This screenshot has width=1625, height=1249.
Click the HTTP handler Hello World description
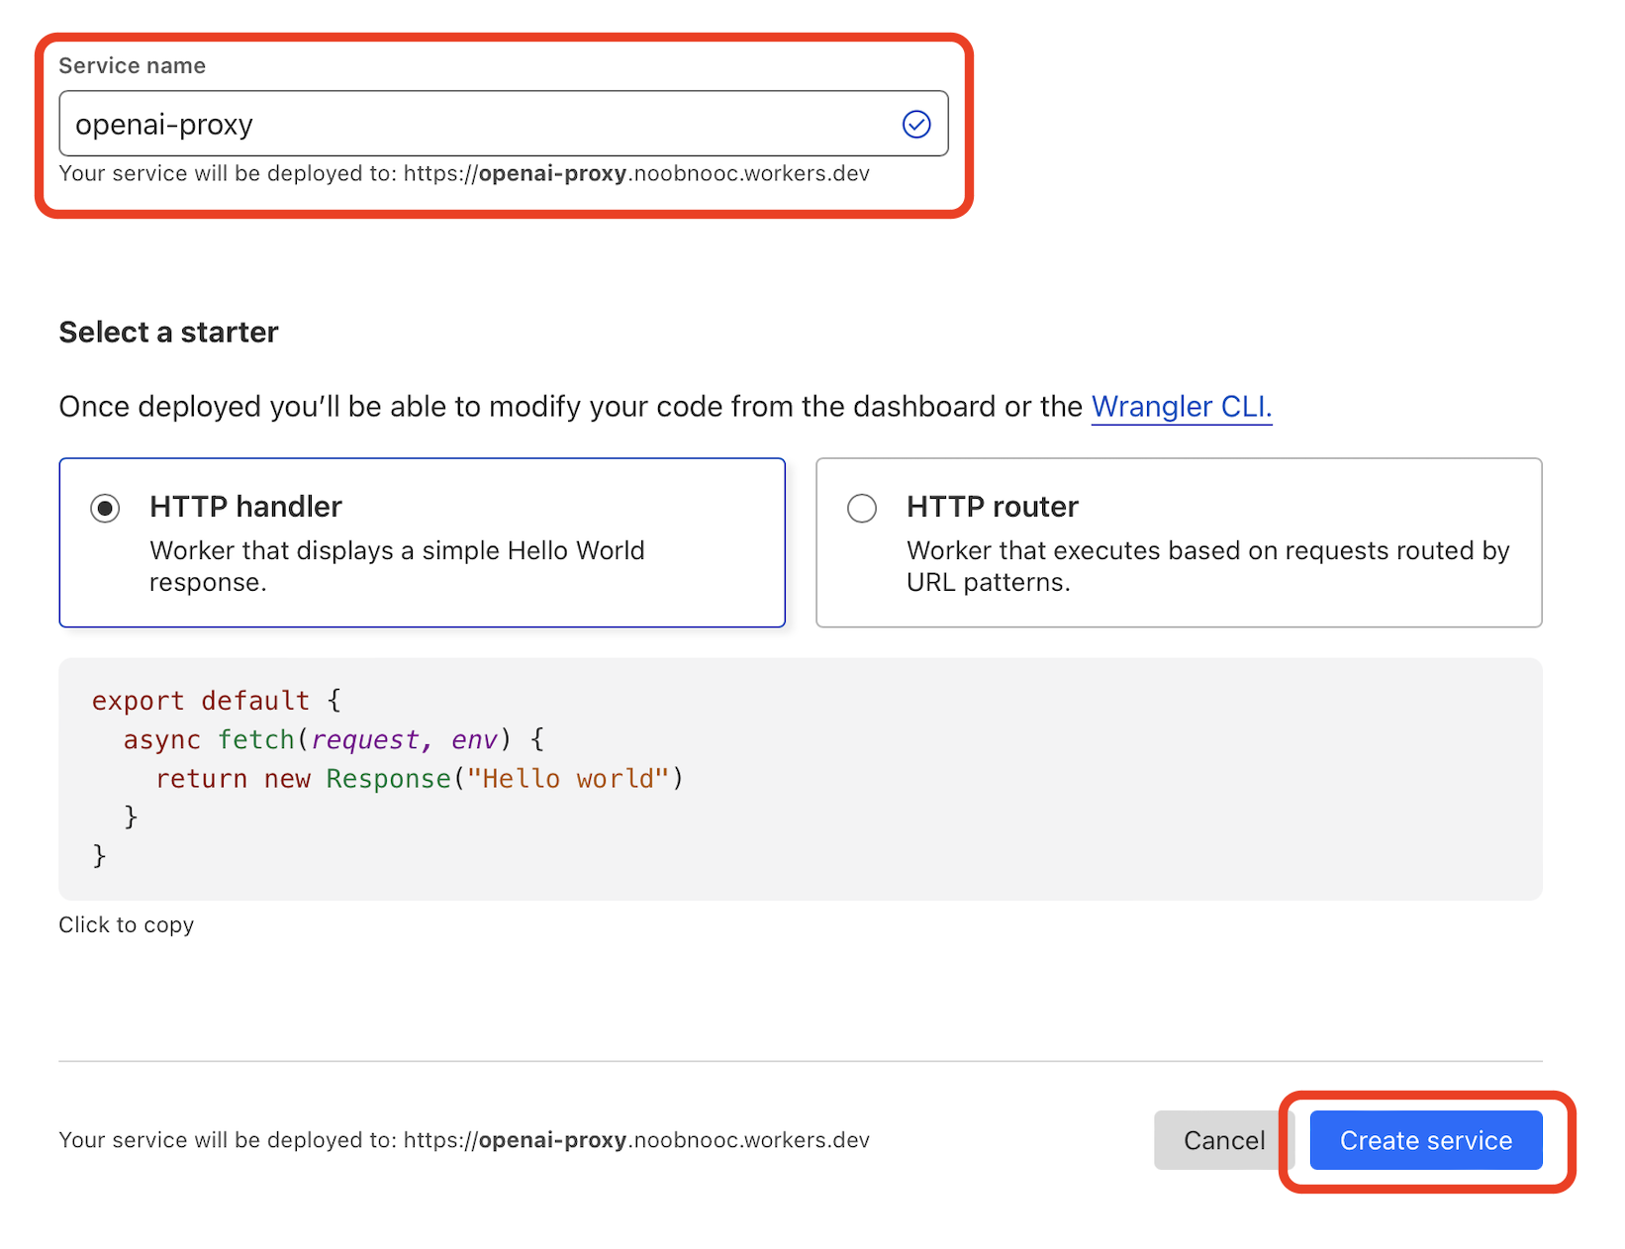pos(396,566)
